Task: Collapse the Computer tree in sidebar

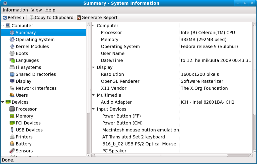Action: pyautogui.click(x=3, y=26)
